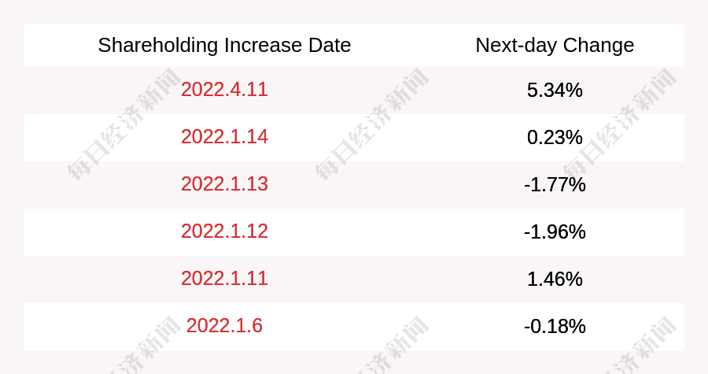
Task: Open the 2022.1.14 date entry
Action: pos(224,137)
